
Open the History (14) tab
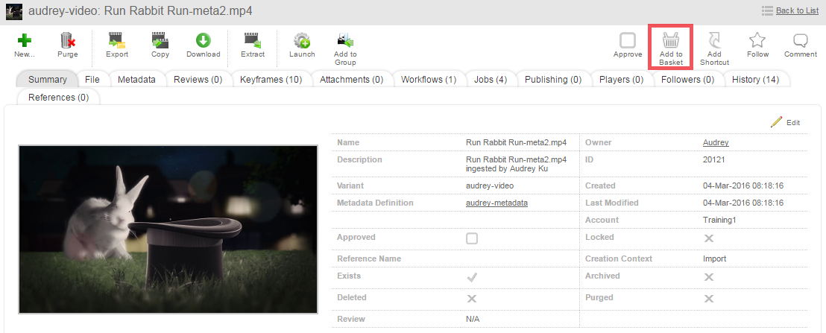(755, 80)
